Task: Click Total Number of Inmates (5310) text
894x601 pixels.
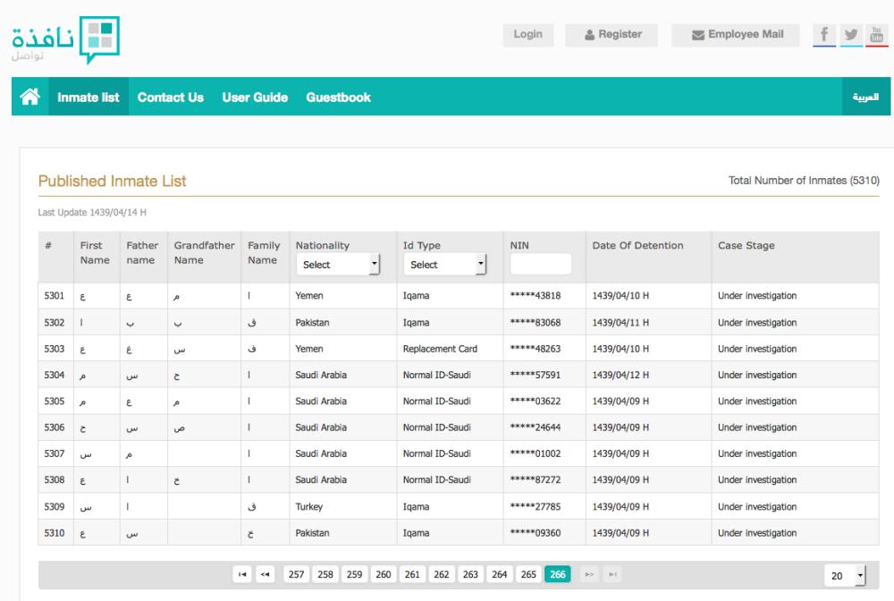Action: (804, 180)
